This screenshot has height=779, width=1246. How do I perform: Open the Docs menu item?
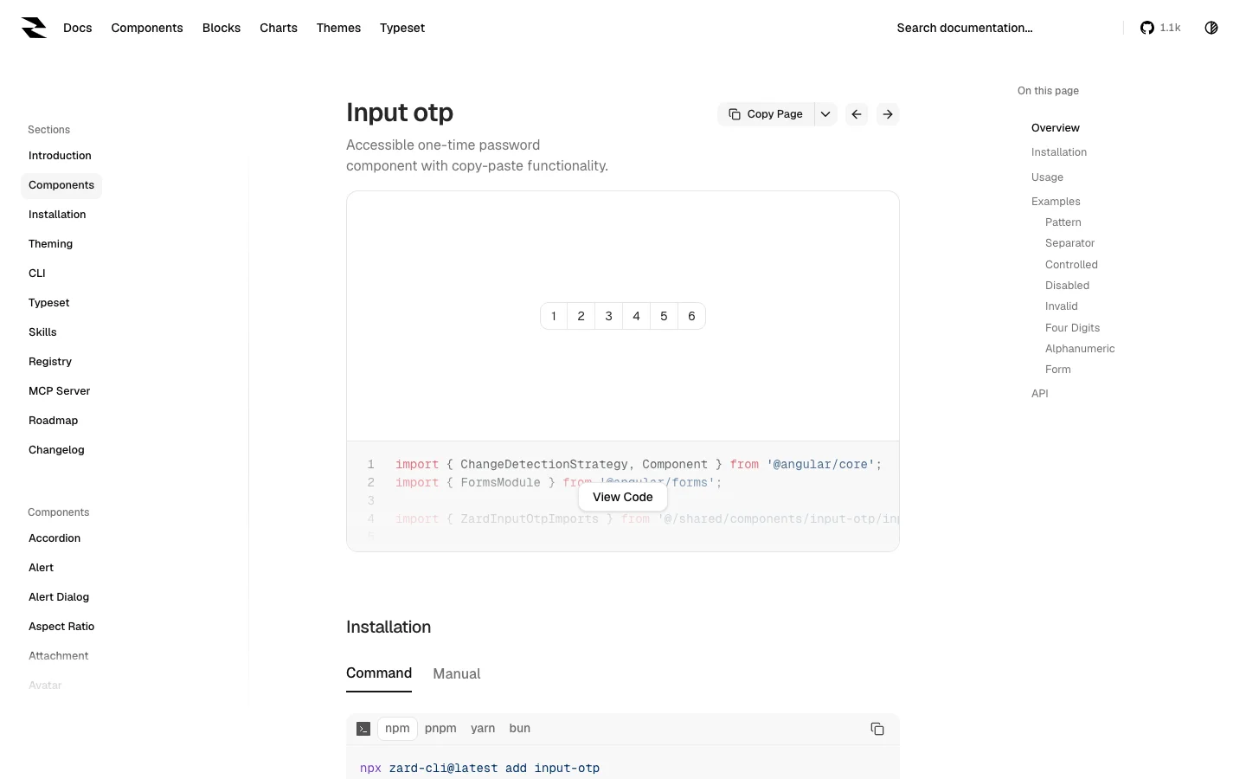78,28
